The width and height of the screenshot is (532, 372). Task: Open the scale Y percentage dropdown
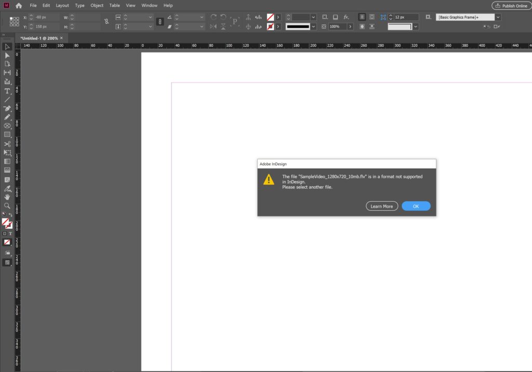pyautogui.click(x=150, y=26)
